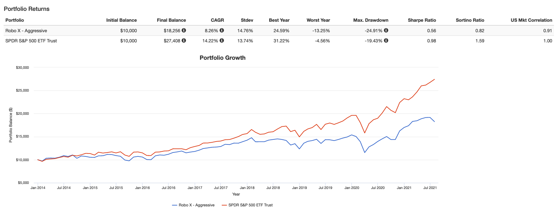The width and height of the screenshot is (558, 210).
Task: Click the Portfolio Returns section heading
Action: [x=26, y=9]
